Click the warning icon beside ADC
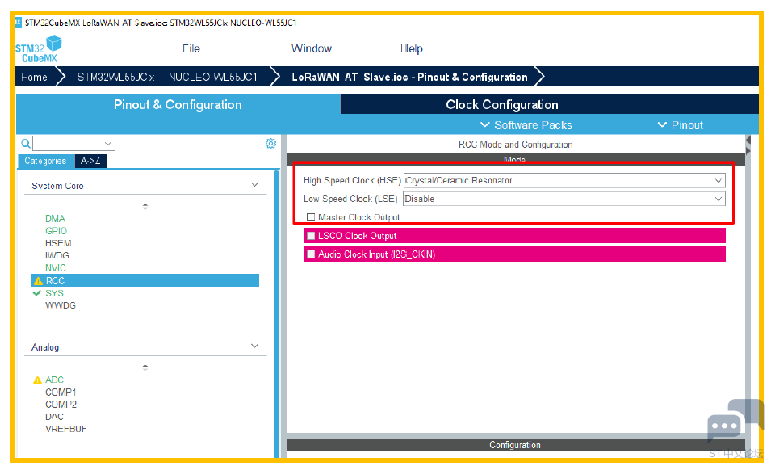771x466 pixels. pyautogui.click(x=37, y=380)
